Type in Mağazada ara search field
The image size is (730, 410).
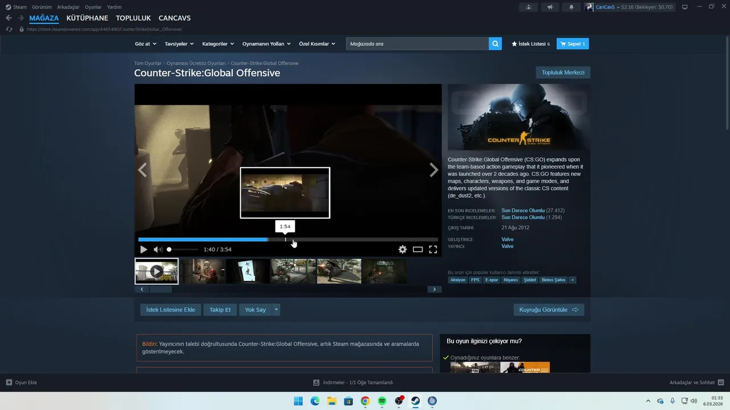click(x=417, y=44)
